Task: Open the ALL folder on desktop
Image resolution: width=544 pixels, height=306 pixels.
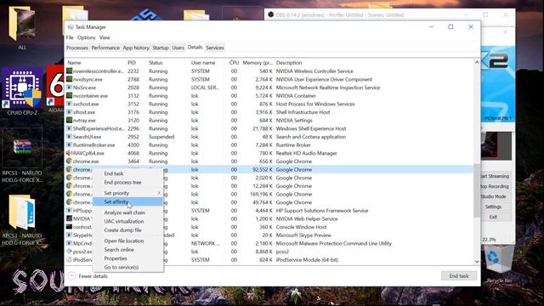Action: 22,25
